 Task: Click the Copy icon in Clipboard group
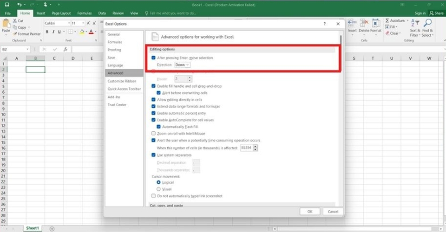(x=15, y=27)
